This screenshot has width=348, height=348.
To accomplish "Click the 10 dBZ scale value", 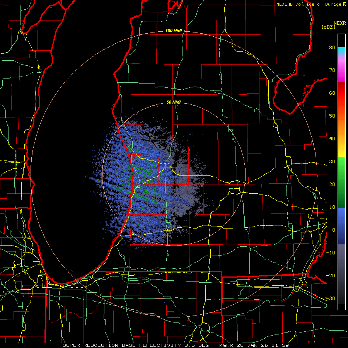I will pyautogui.click(x=332, y=207).
